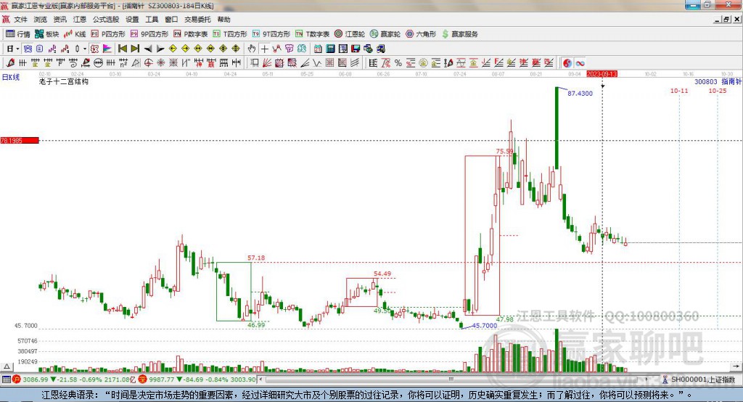Jump to first bar with green skip-left icon
Image resolution: width=743 pixels, height=402 pixels.
coord(123,49)
